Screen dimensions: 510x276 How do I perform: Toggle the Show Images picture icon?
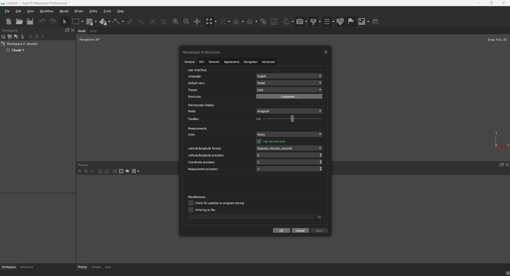click(362, 21)
